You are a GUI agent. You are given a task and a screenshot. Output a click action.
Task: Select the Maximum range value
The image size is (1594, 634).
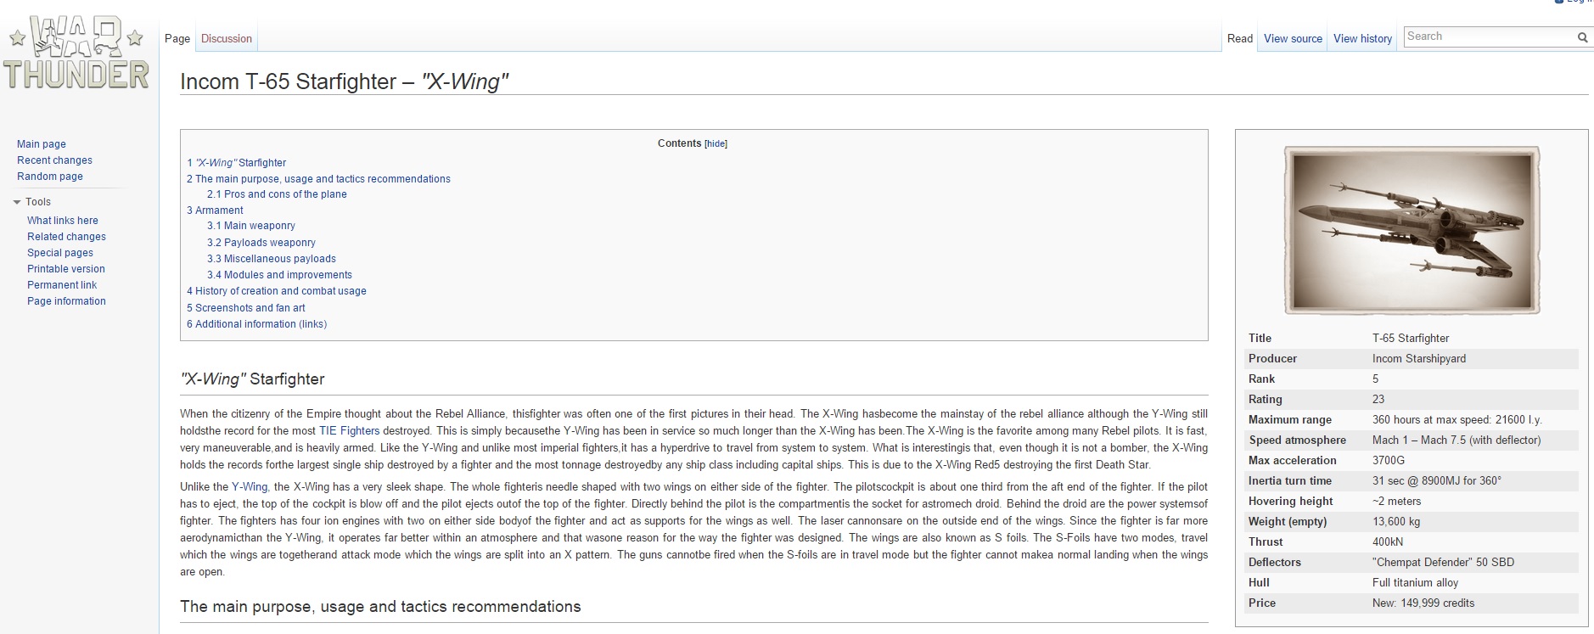coord(1457,420)
